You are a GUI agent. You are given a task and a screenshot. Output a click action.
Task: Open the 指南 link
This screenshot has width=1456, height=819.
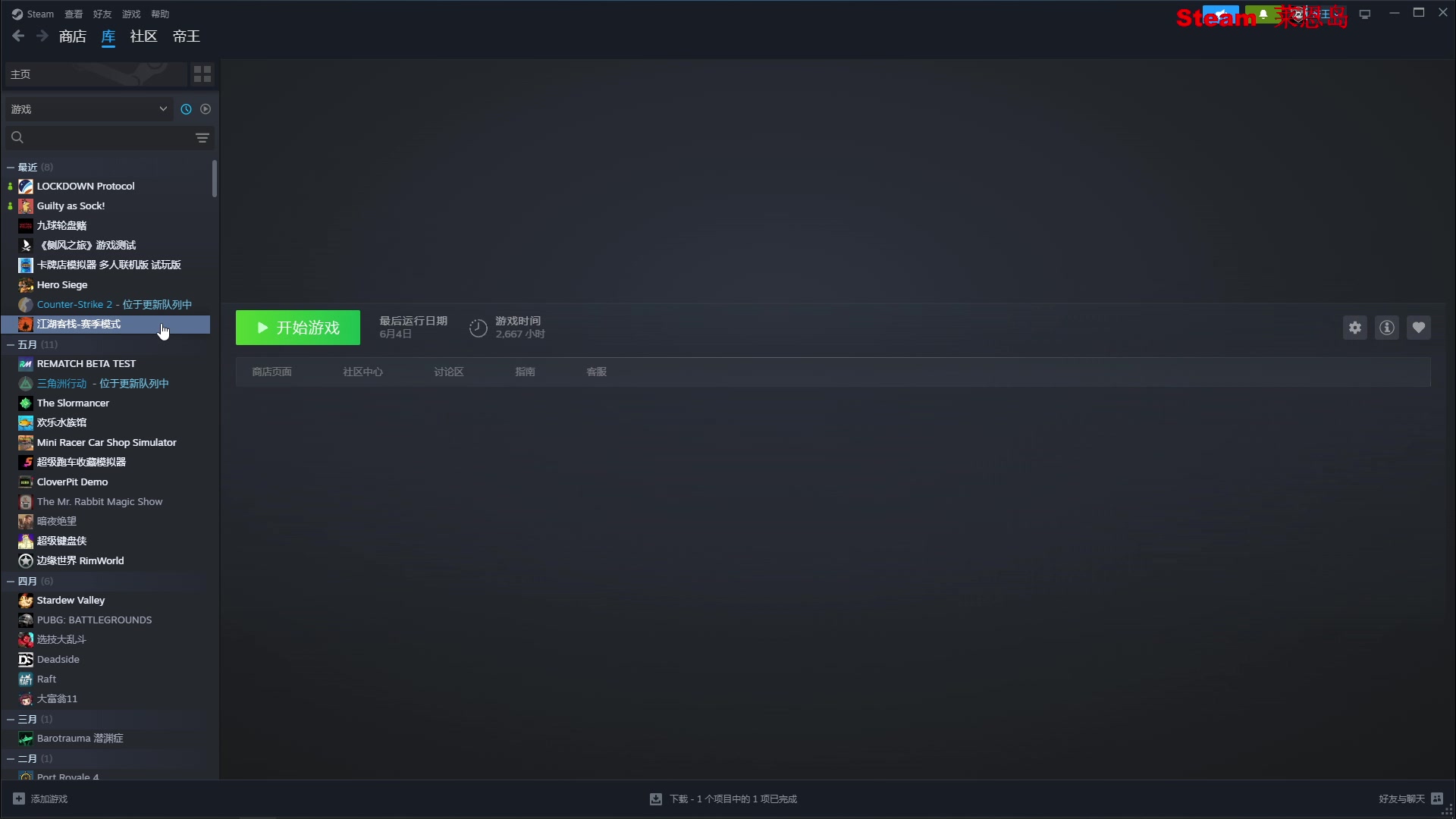pyautogui.click(x=525, y=372)
